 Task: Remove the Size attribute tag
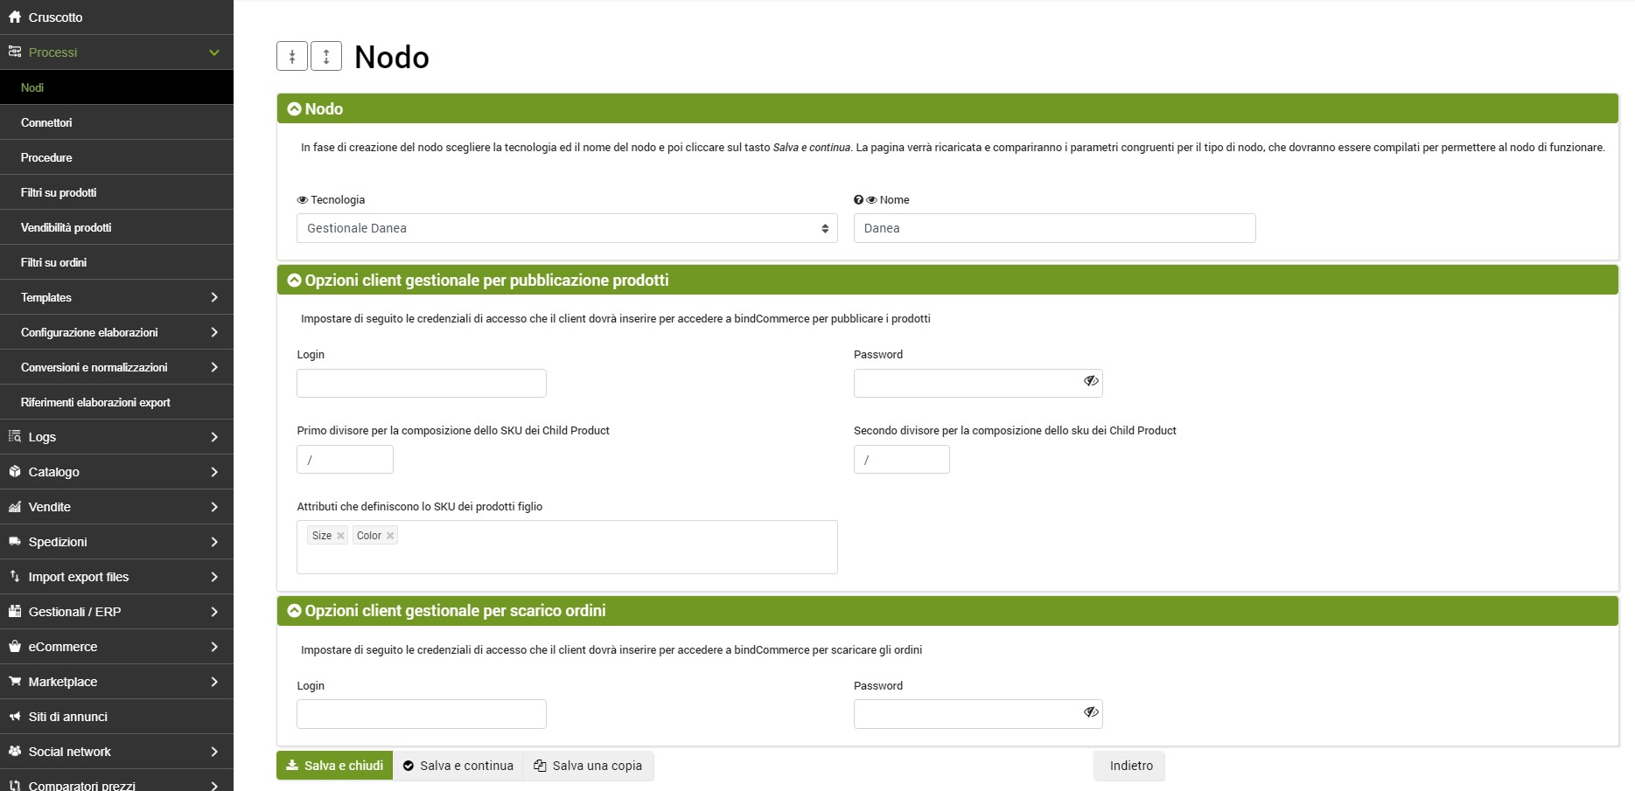click(340, 536)
